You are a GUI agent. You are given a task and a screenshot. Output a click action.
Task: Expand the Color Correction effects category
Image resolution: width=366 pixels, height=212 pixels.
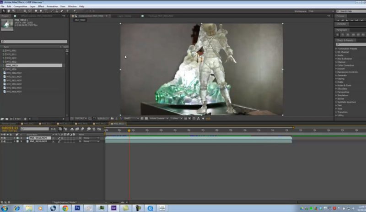coord(346,65)
